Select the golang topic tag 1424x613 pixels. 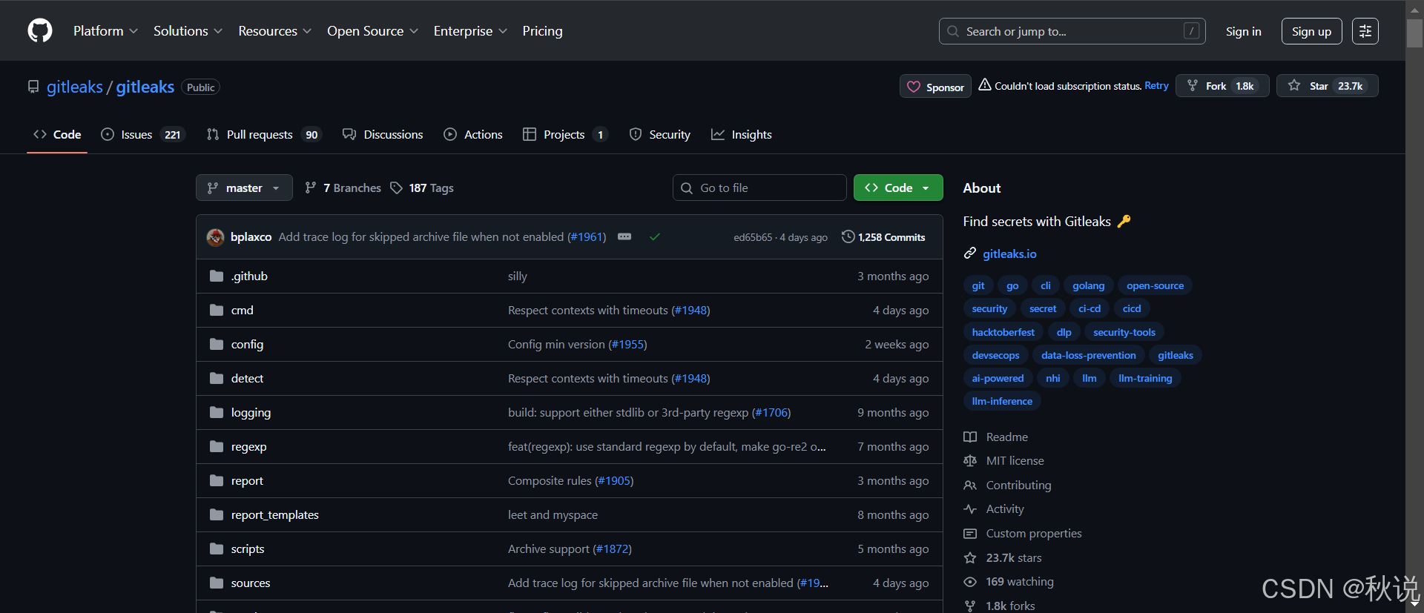pyautogui.click(x=1088, y=285)
